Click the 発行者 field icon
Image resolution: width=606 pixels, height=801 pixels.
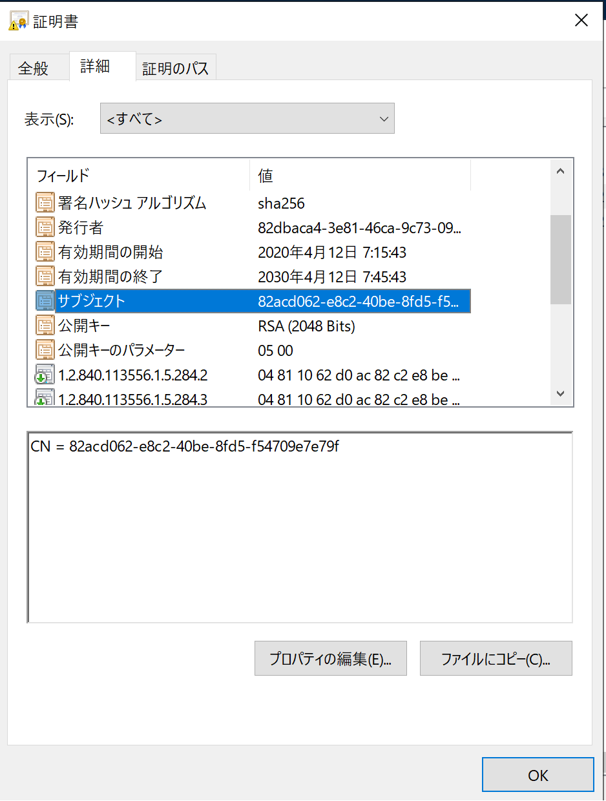(45, 227)
